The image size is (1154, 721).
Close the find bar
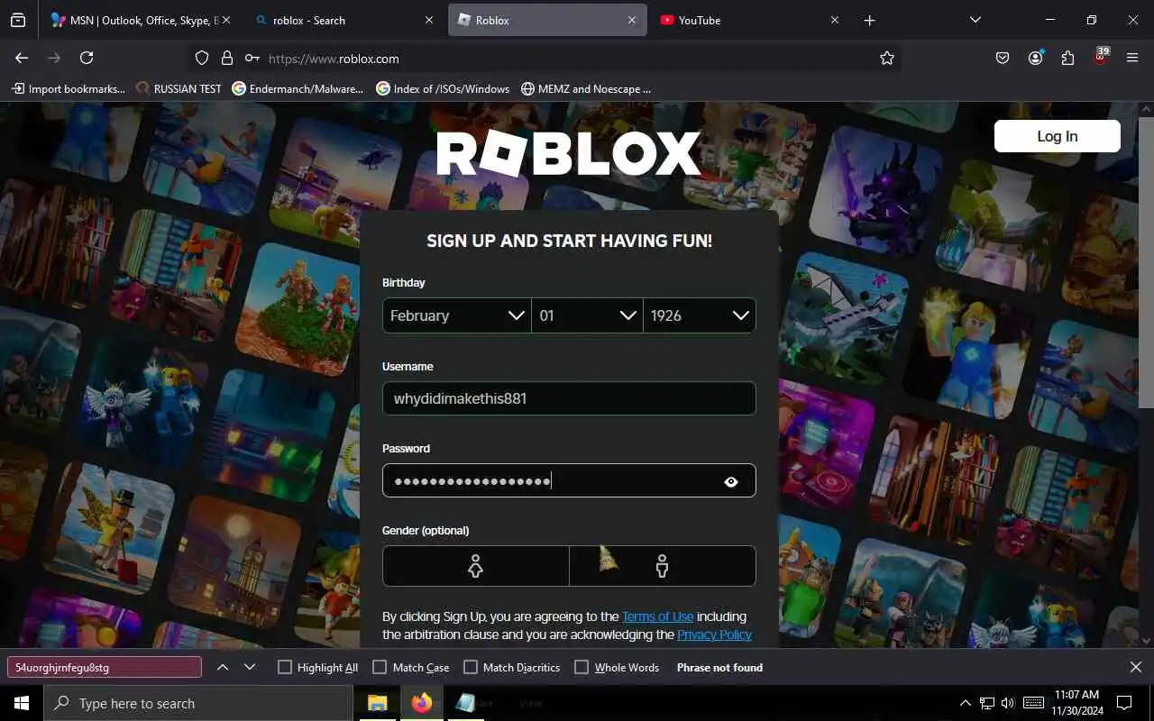(x=1135, y=667)
